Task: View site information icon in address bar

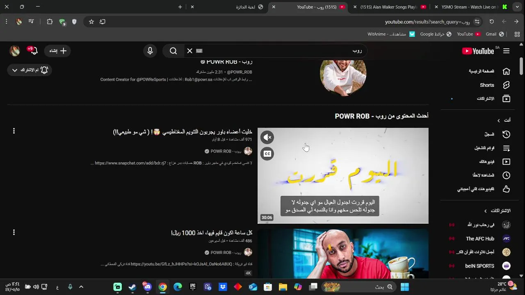Action: [x=477, y=22]
